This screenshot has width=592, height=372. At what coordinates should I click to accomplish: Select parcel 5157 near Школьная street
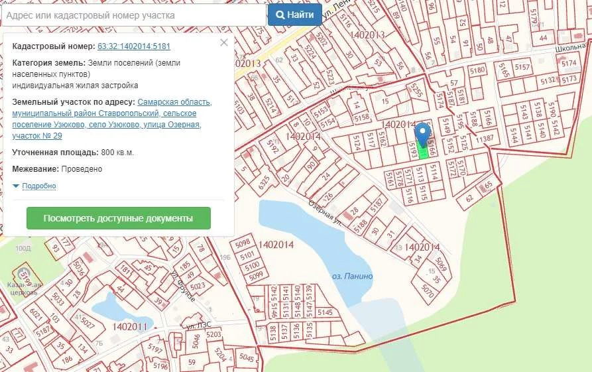[522, 68]
